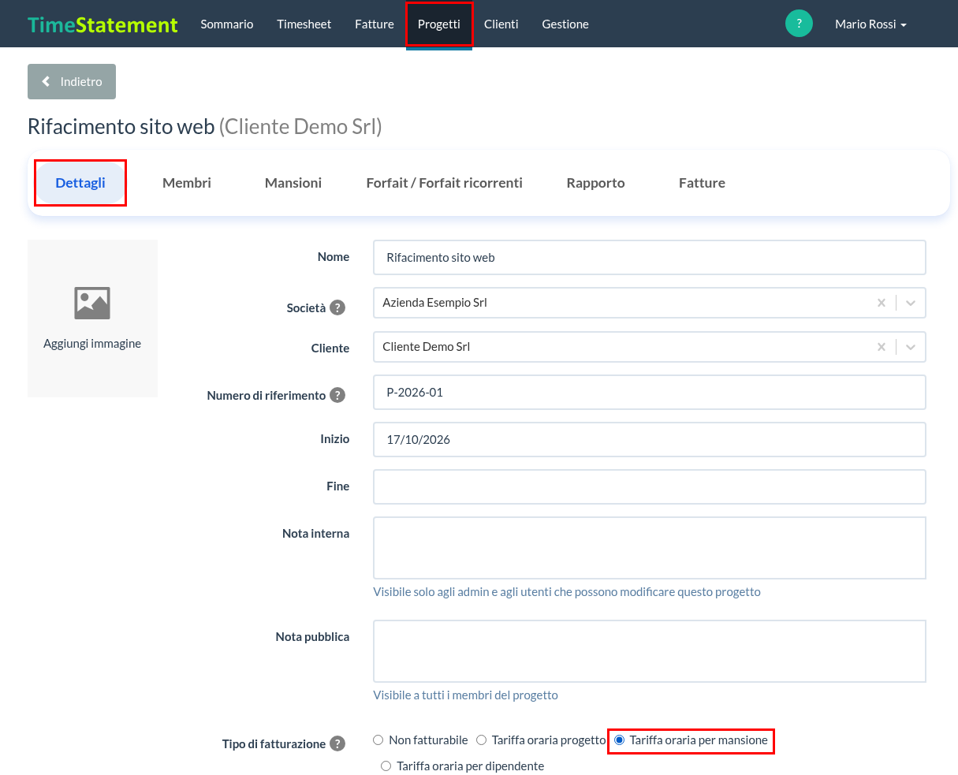Switch to the Rapporto tab

595,183
